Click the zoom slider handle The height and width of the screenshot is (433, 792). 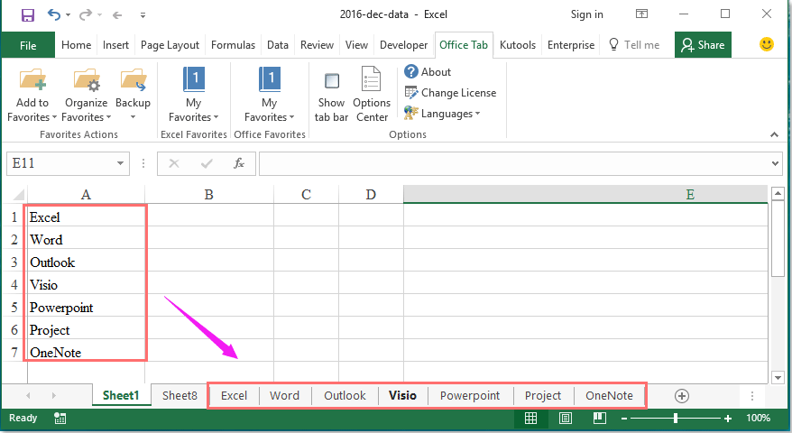(x=676, y=419)
